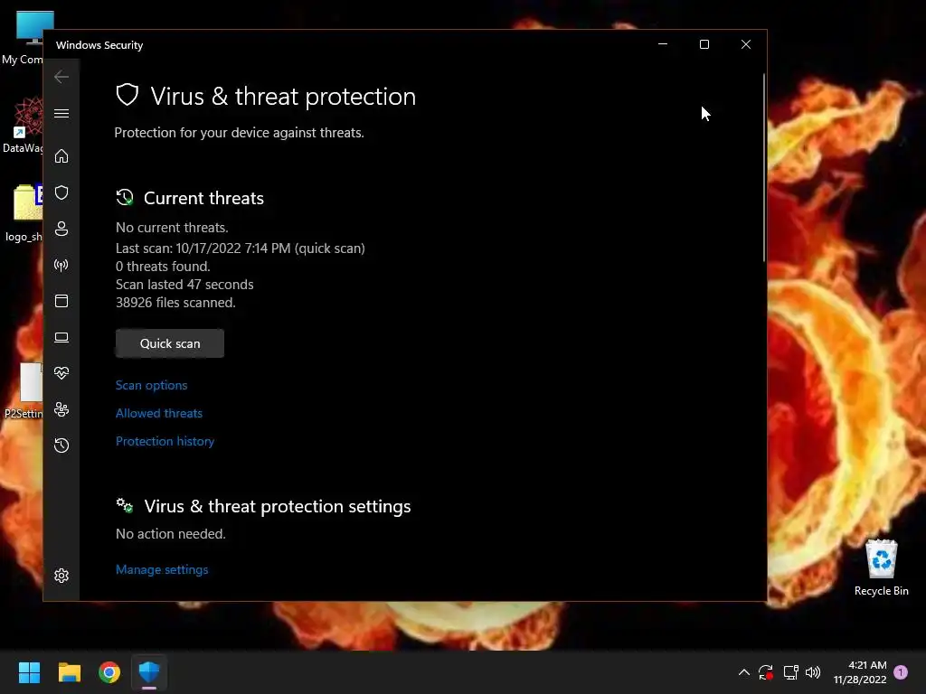Screen dimensions: 926x694
Task: Select the DataWag desktop shortcut
Action: point(23,125)
